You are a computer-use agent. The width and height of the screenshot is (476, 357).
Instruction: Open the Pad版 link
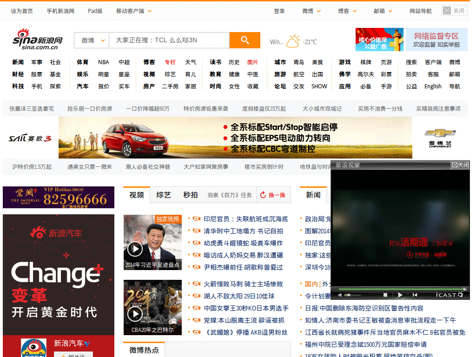tap(95, 11)
